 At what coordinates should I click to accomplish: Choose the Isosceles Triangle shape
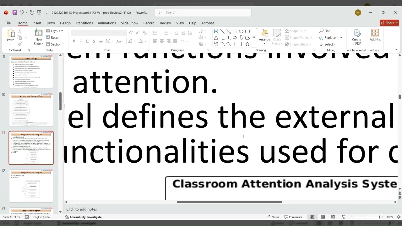(216, 38)
